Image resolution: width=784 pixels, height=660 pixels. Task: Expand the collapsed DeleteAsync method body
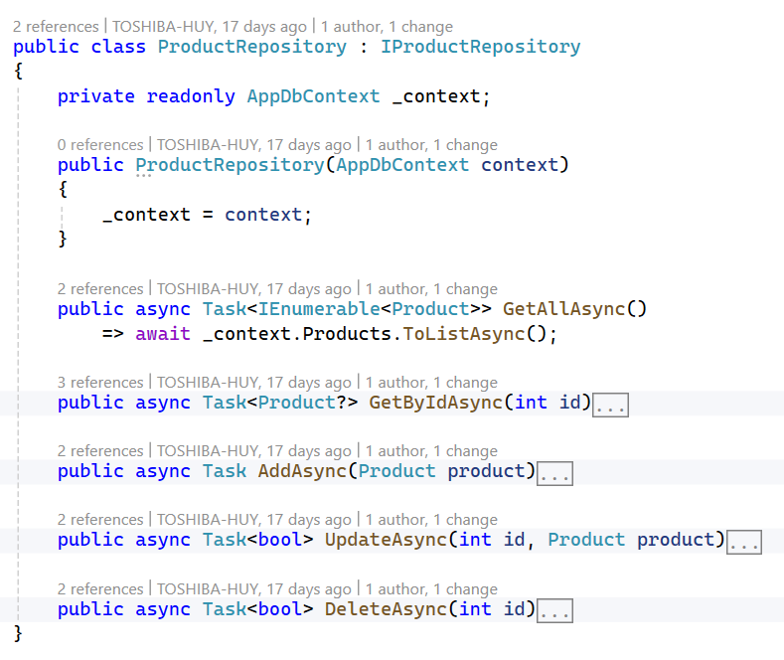point(554,610)
